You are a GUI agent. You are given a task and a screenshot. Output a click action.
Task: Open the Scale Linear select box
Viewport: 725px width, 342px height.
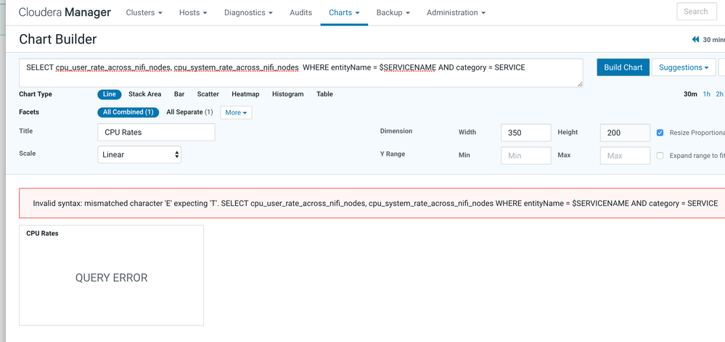coord(139,154)
